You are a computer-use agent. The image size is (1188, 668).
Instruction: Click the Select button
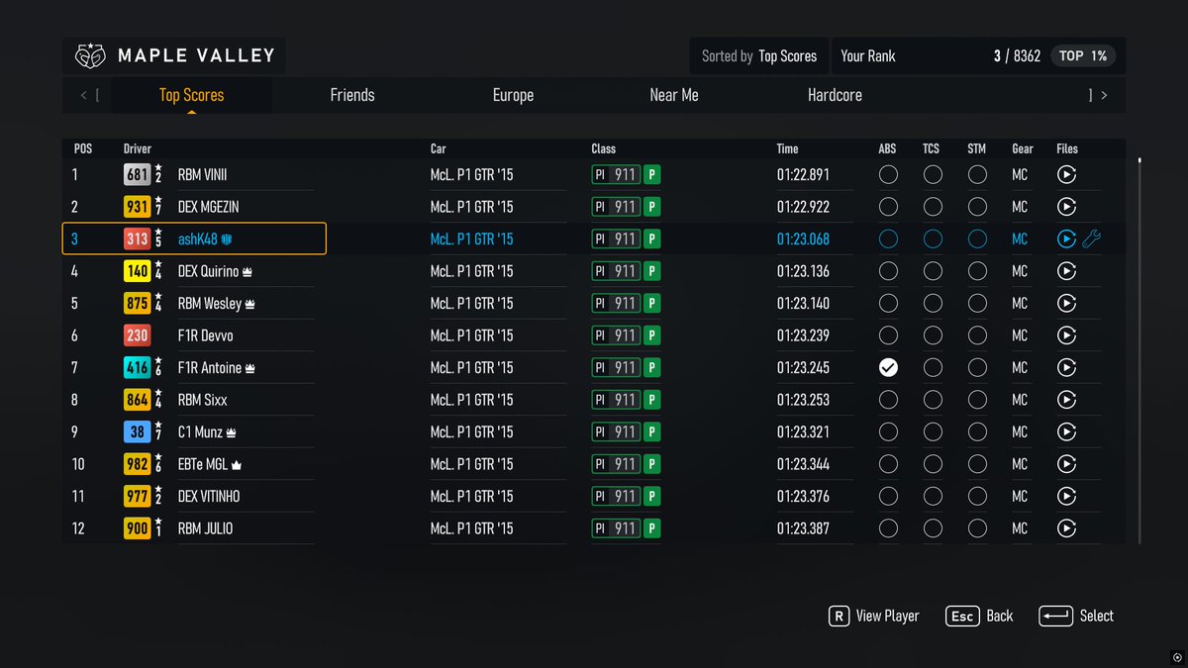coord(1076,616)
